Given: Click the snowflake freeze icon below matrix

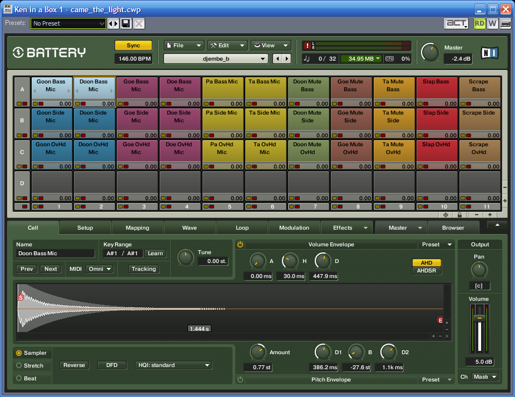Looking at the screenshot, I should coord(445,215).
